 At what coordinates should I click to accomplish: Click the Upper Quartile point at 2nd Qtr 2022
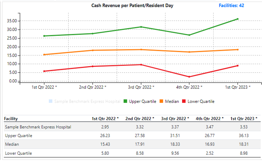tap(93, 34)
